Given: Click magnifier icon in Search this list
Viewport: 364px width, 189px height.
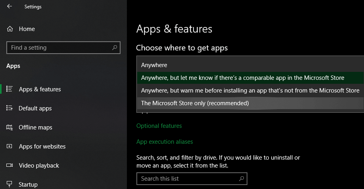Looking at the screenshot, I should point(241,179).
